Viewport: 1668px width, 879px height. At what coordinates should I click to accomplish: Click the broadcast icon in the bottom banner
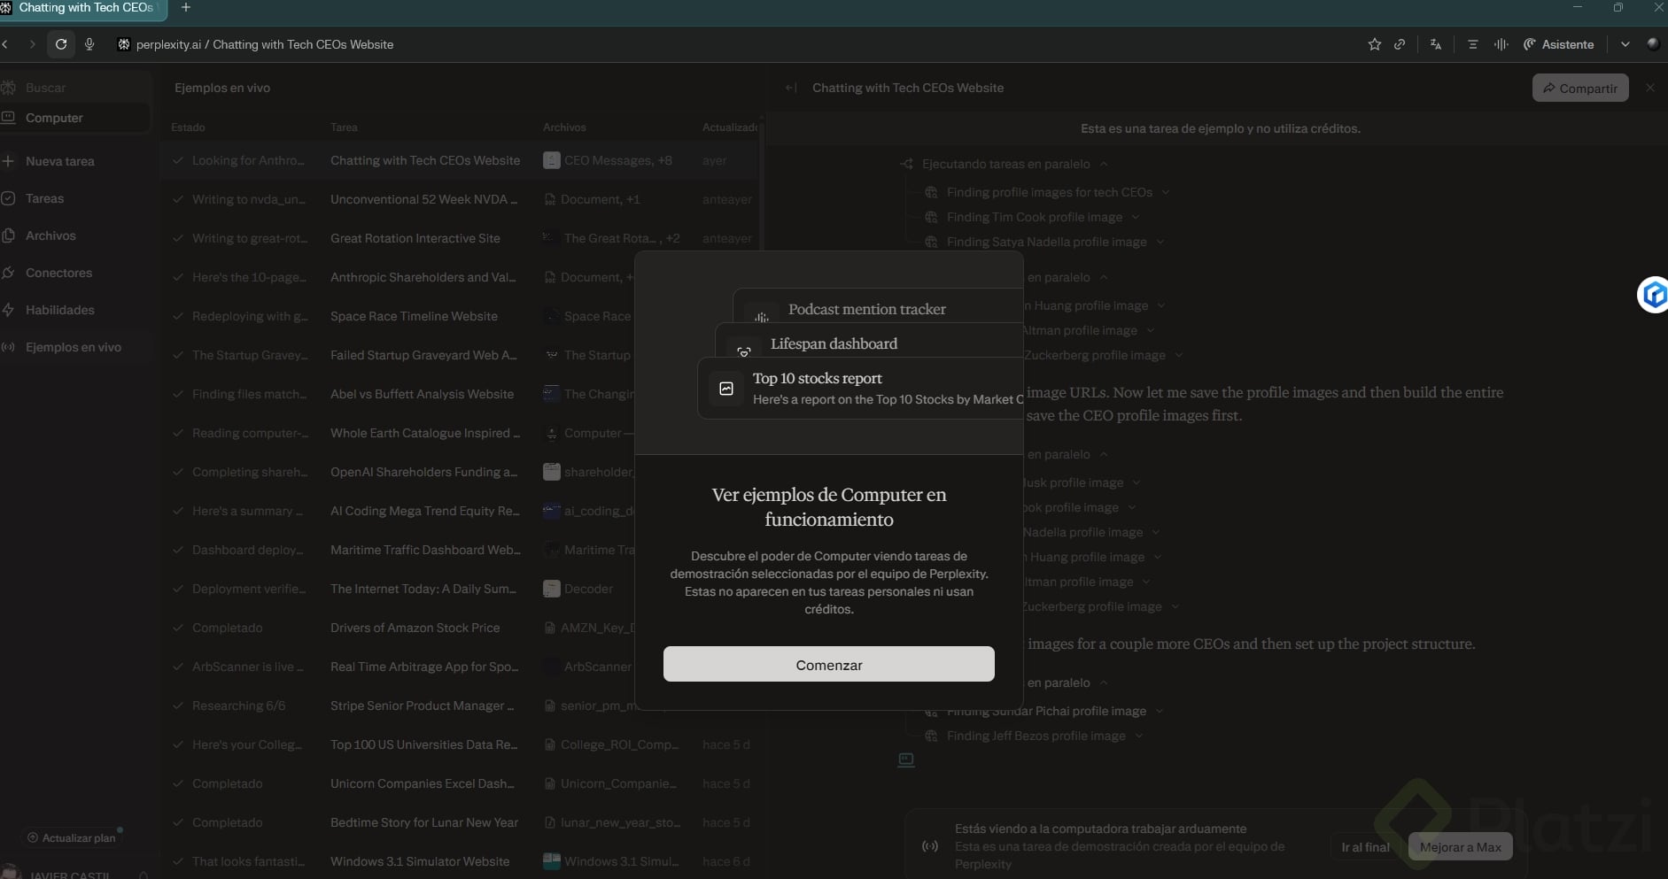tap(930, 846)
